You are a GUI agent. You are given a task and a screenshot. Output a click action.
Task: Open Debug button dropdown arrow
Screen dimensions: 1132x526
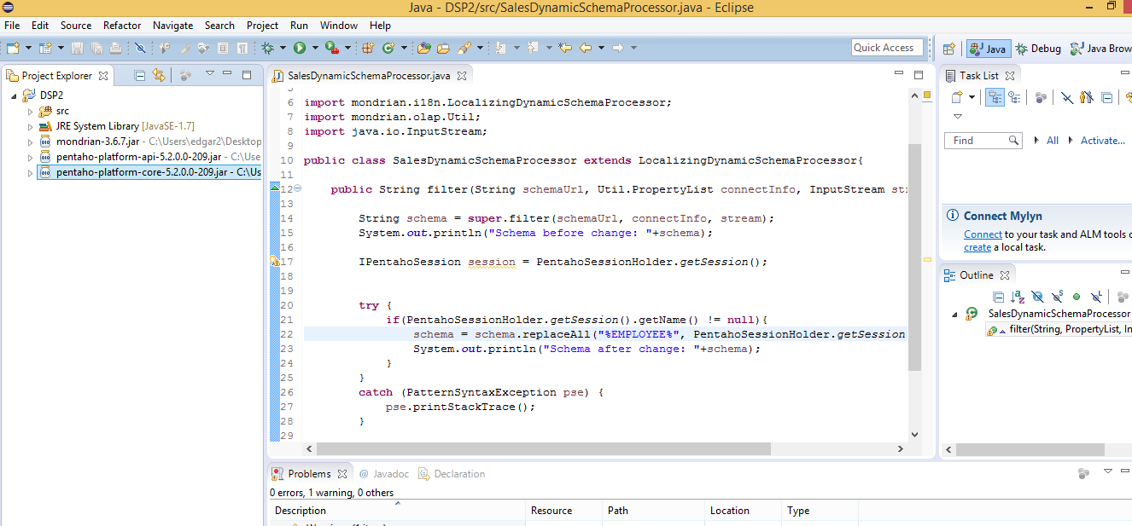[x=283, y=48]
